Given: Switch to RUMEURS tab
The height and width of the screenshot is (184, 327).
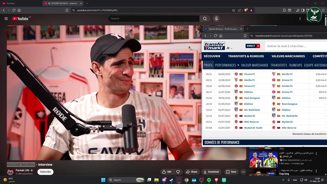Looking at the screenshot, I should [x=296, y=65].
